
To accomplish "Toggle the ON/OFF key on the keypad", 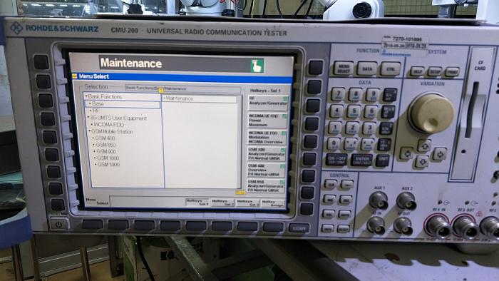I will (x=336, y=159).
